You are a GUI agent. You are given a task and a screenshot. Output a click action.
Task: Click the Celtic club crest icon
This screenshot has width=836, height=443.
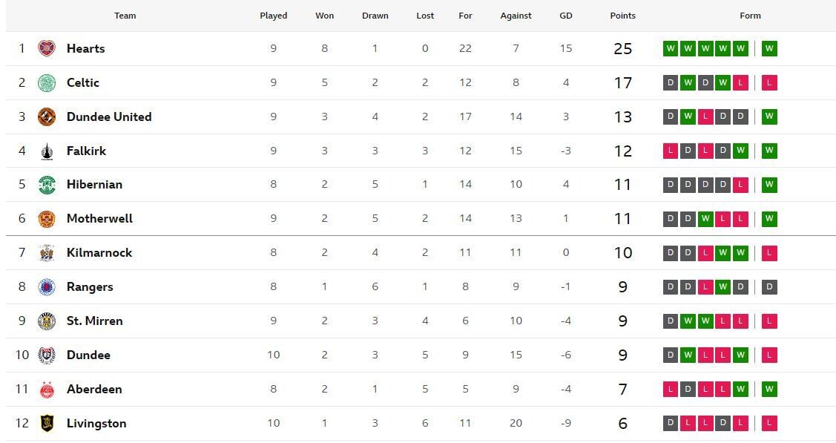[47, 83]
